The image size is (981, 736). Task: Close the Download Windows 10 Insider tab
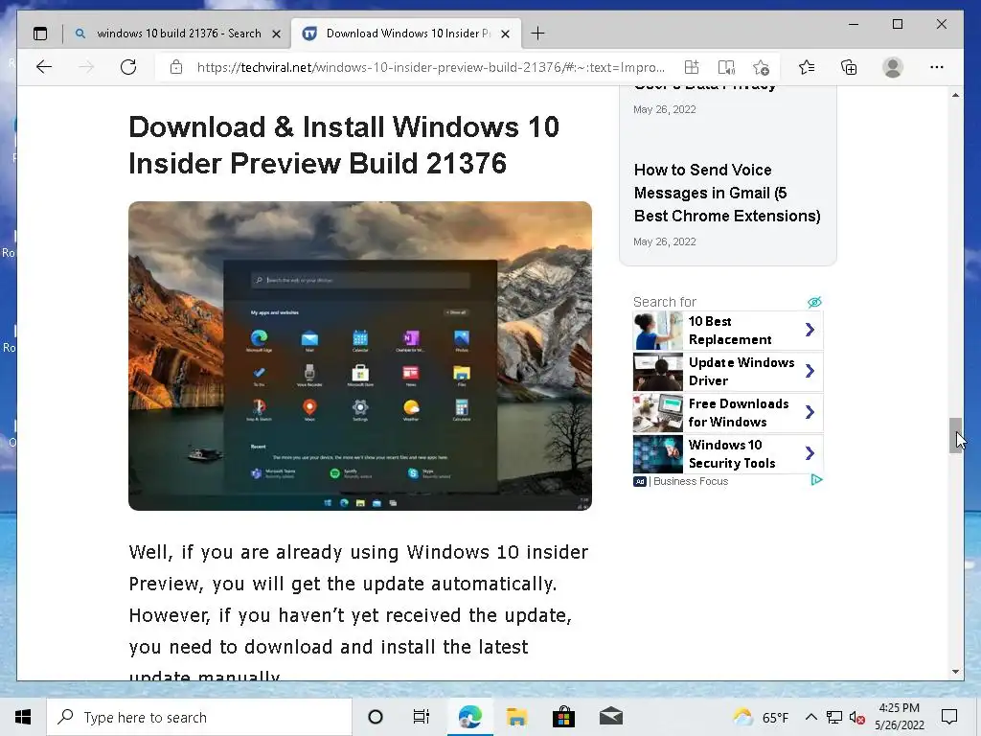tap(506, 34)
